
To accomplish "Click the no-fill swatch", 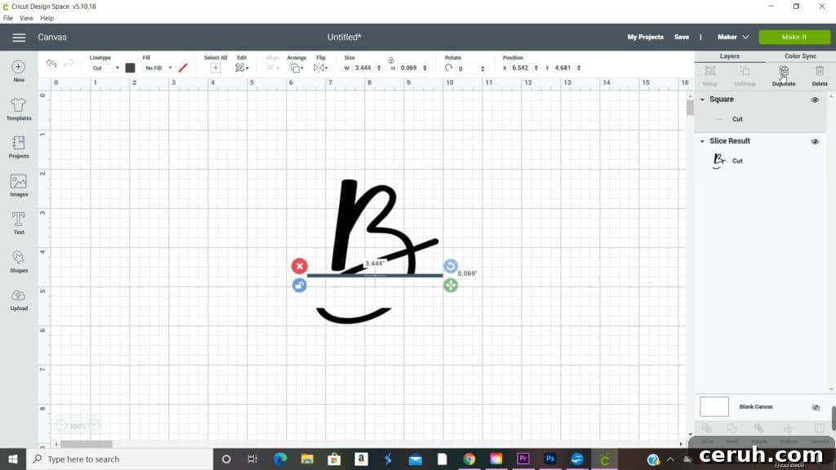I will pyautogui.click(x=183, y=68).
